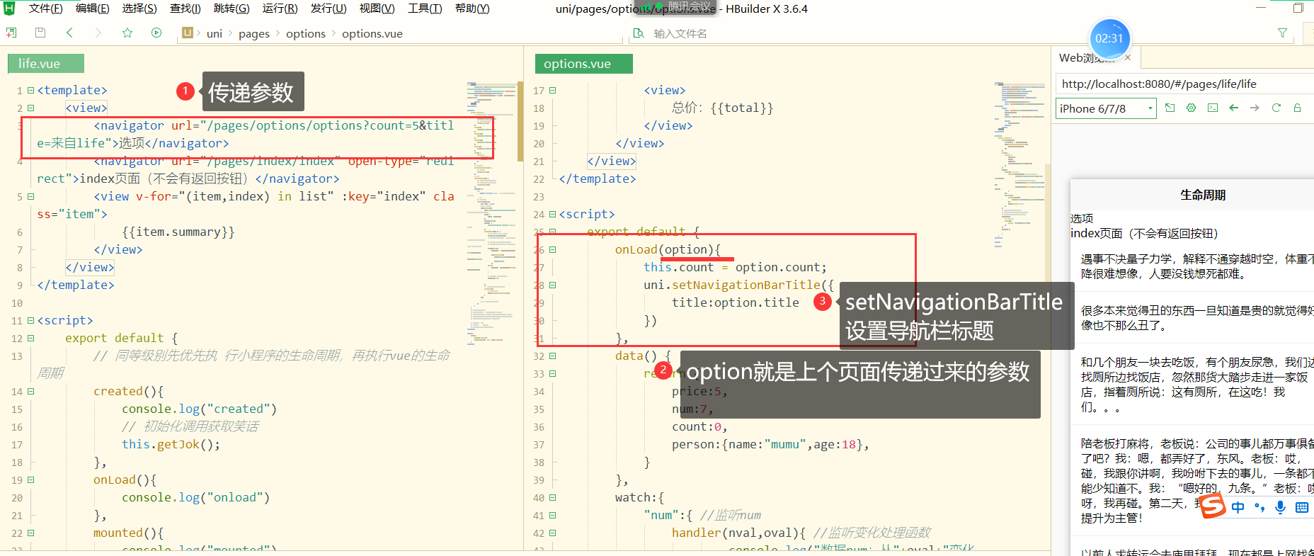Screen dimensions: 1314x556
Task: Click the new file icon in toolbar
Action: click(x=11, y=33)
